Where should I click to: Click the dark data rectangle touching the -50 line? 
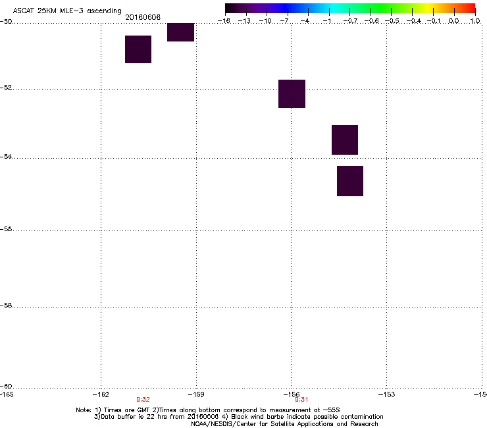click(181, 32)
